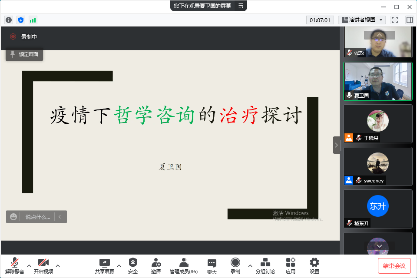Open the screen share options menu at top
This screenshot has width=417, height=278.
[x=241, y=6]
